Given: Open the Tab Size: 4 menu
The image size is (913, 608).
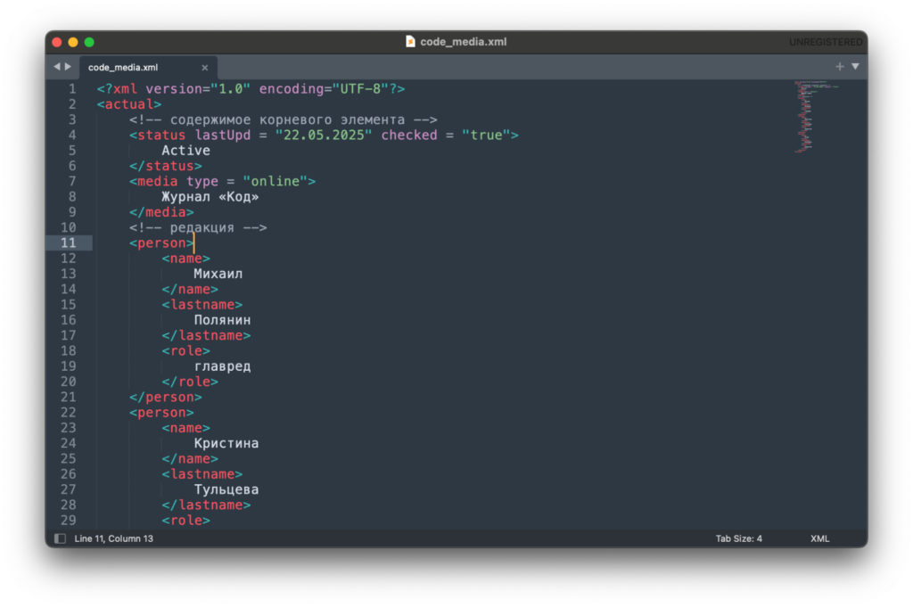Looking at the screenshot, I should pyautogui.click(x=738, y=538).
